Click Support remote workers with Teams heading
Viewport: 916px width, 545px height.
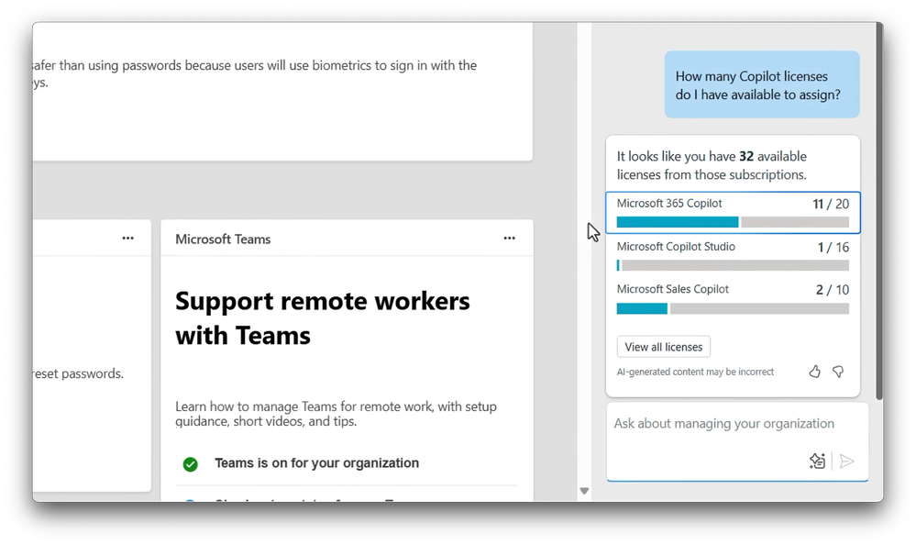coord(323,318)
